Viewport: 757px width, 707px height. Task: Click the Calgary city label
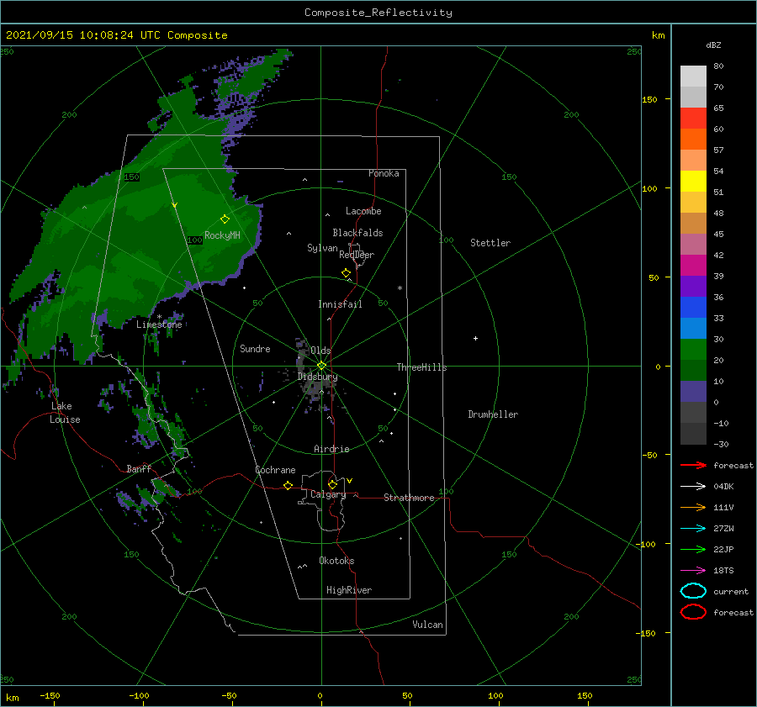coord(328,494)
